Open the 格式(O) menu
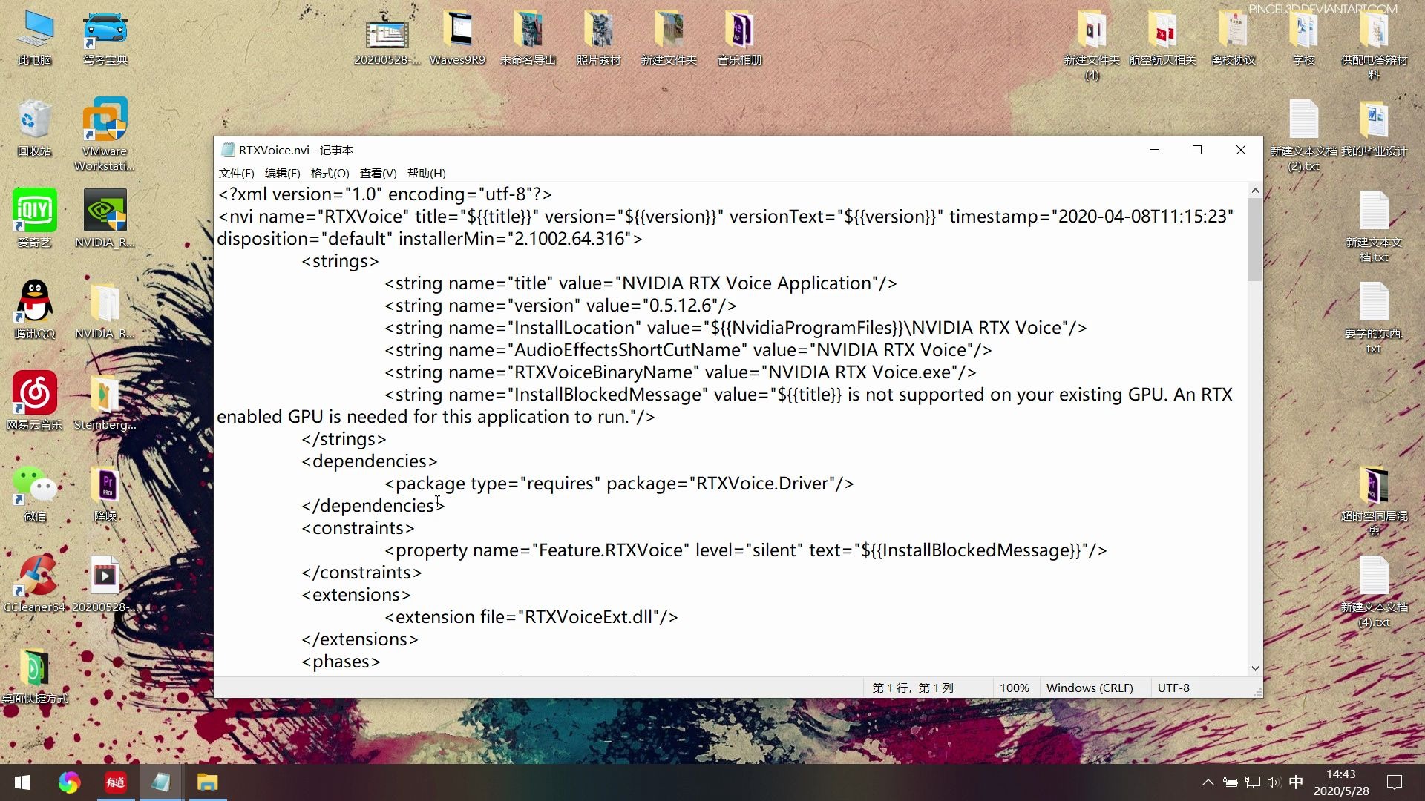Viewport: 1425px width, 801px height. pos(330,173)
